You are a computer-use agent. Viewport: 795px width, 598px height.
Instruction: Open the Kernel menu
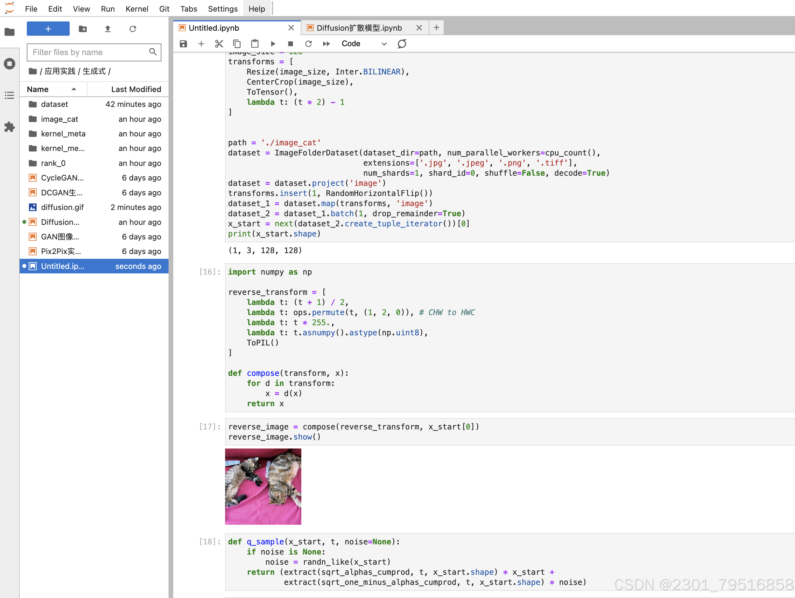pyautogui.click(x=137, y=9)
